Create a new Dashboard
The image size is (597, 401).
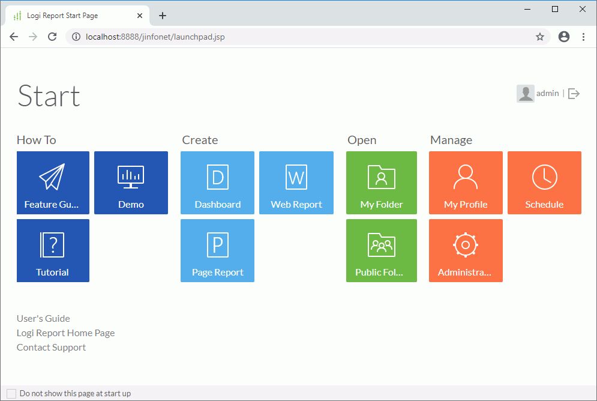pos(217,182)
